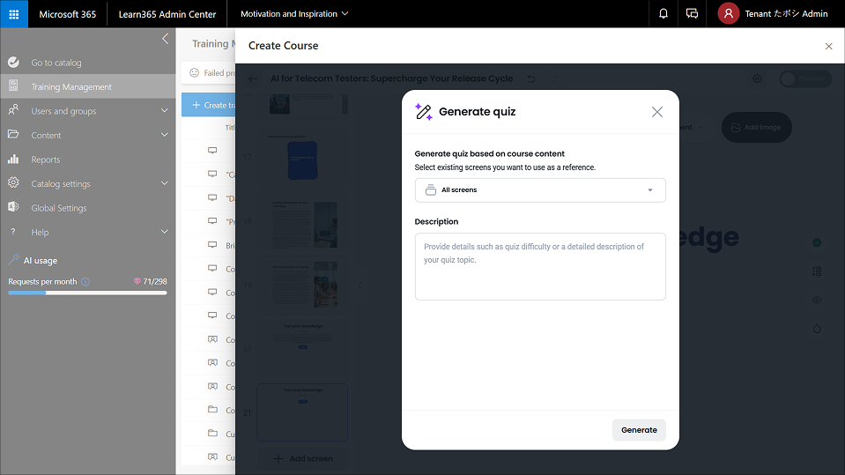Open the chat feedback icon
Viewport: 845px width, 475px height.
[x=692, y=14]
